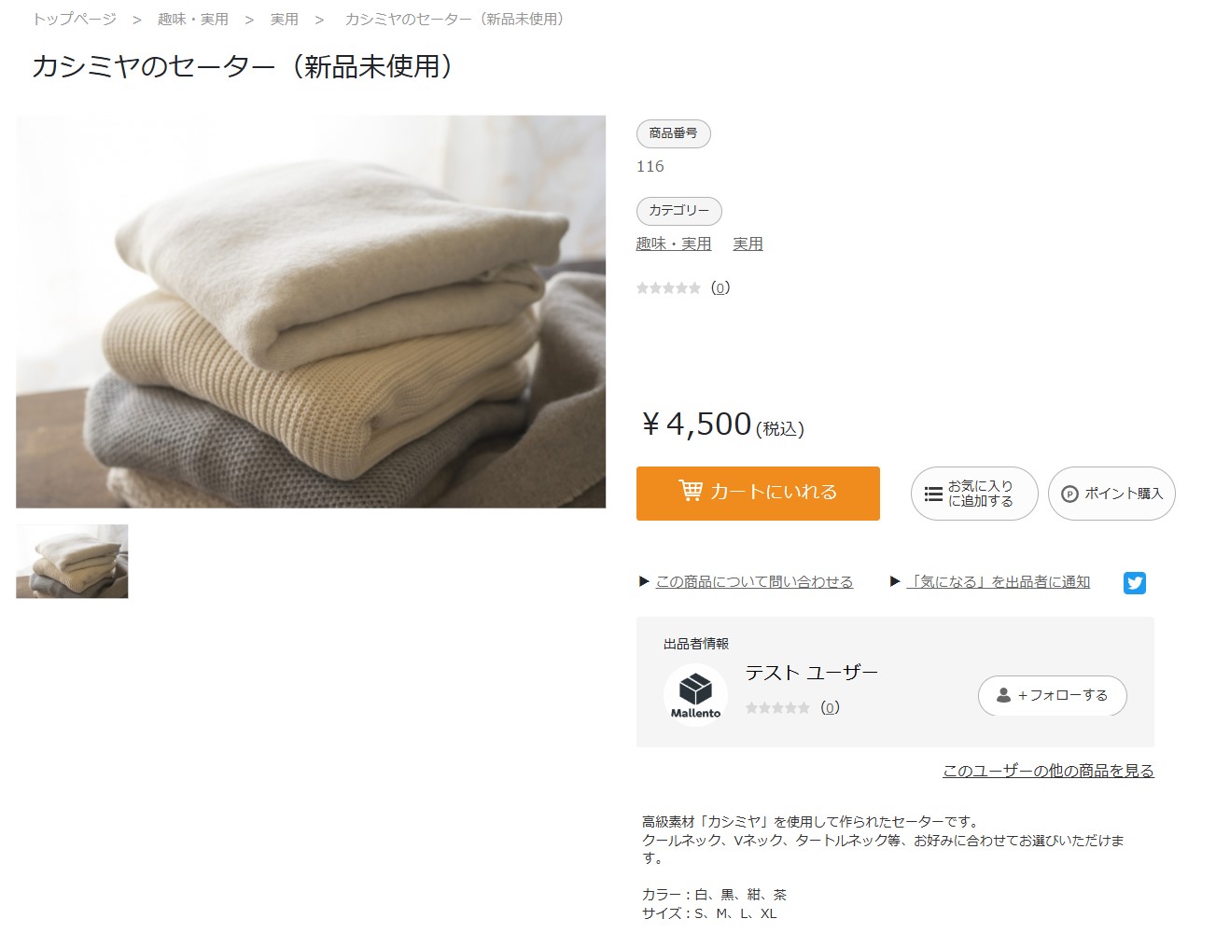The width and height of the screenshot is (1230, 933).
Task: Click the main sweater product image
Action: [311, 312]
